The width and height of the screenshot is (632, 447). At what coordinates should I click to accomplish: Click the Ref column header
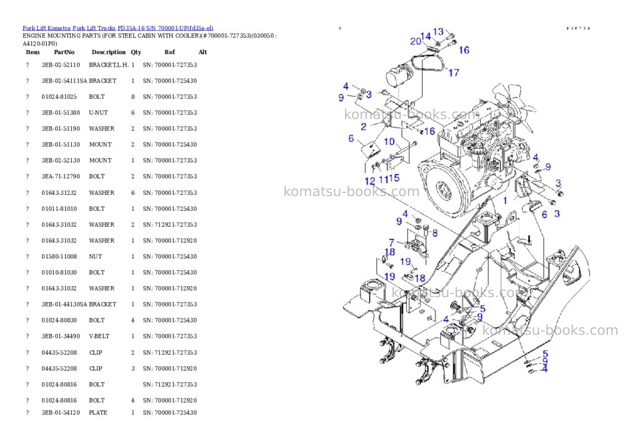170,52
